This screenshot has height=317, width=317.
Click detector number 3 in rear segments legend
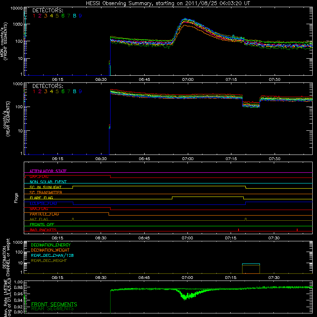tap(46, 92)
